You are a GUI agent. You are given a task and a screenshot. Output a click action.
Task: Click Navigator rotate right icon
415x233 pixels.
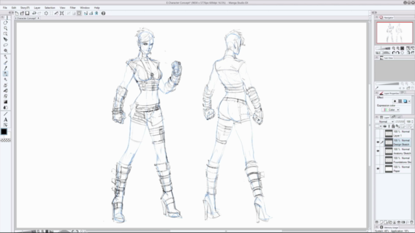[397, 52]
